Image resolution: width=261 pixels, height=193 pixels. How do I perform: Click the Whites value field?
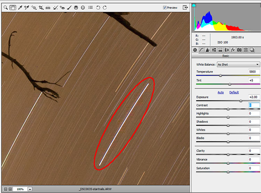254,130
